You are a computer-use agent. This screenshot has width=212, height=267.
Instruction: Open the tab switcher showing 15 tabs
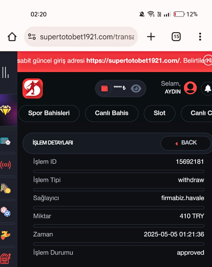[176, 36]
